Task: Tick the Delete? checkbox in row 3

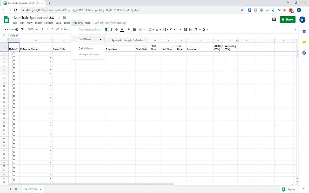Action: tap(14, 58)
